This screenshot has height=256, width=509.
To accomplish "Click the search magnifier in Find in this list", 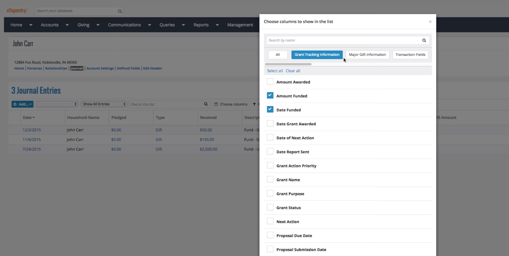I will point(206,104).
